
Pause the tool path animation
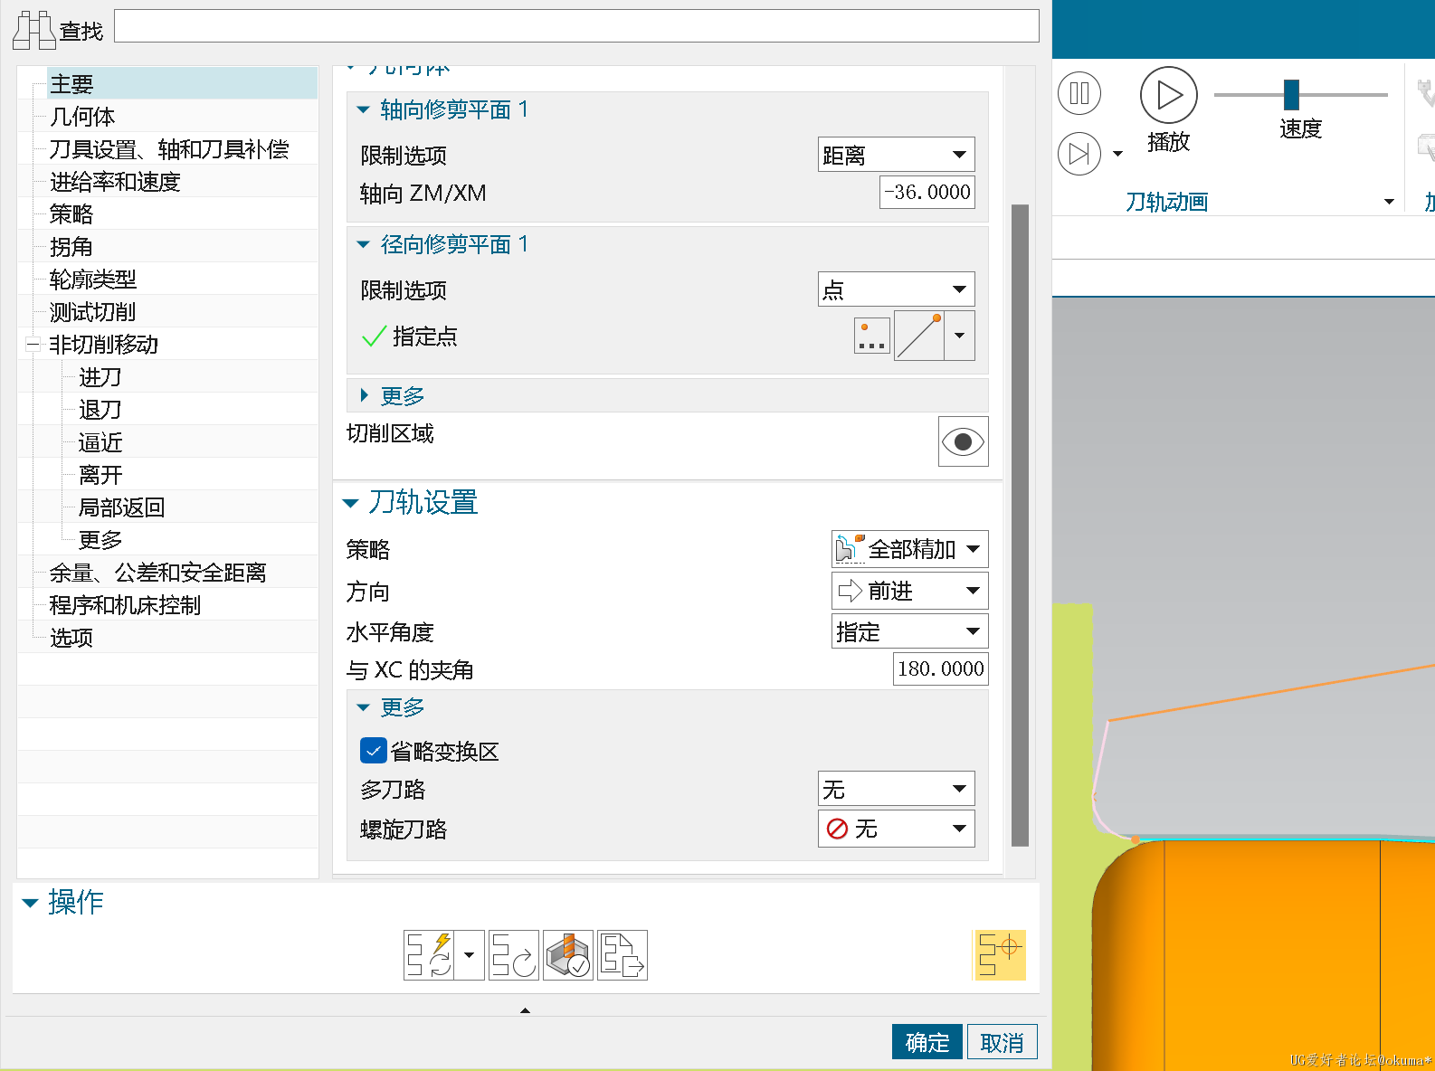(x=1079, y=93)
